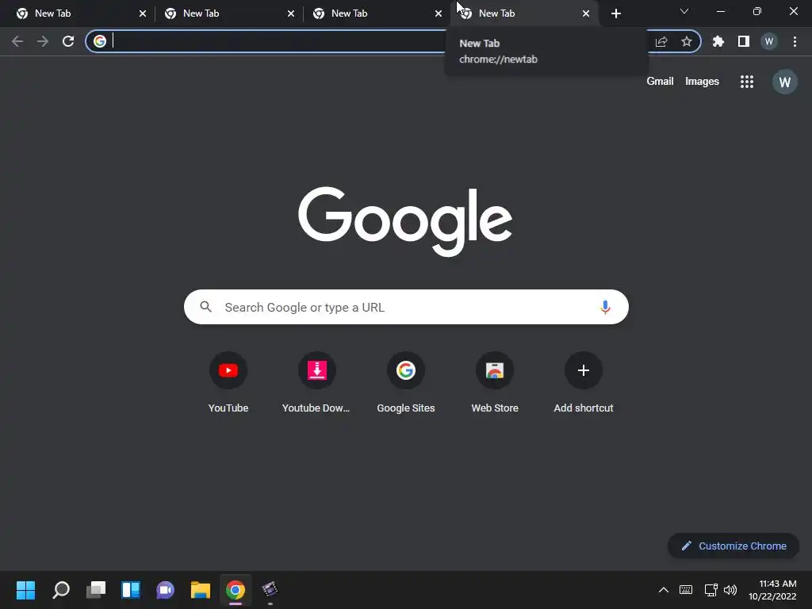Open the Google Sites shortcut

[x=405, y=383]
